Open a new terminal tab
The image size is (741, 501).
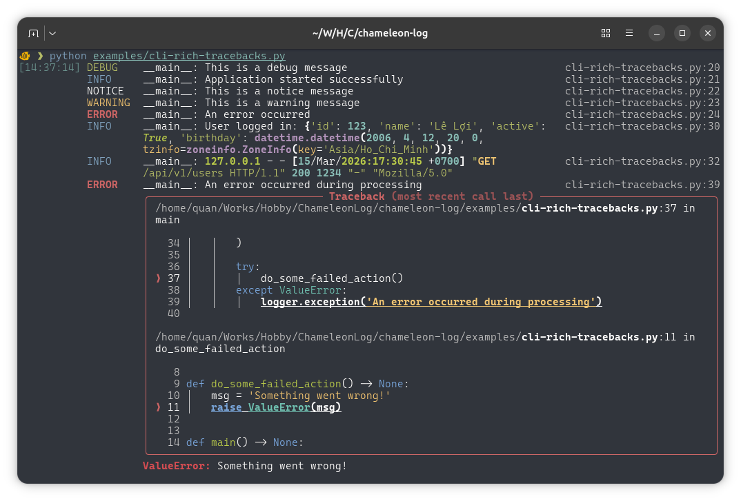tap(33, 33)
